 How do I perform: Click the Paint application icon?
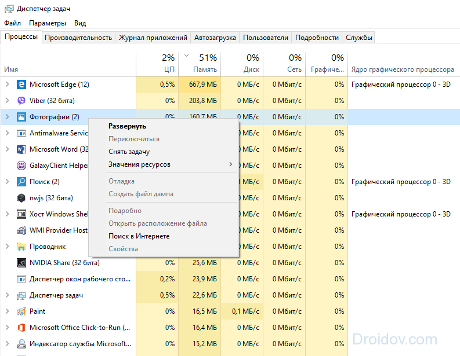21,311
